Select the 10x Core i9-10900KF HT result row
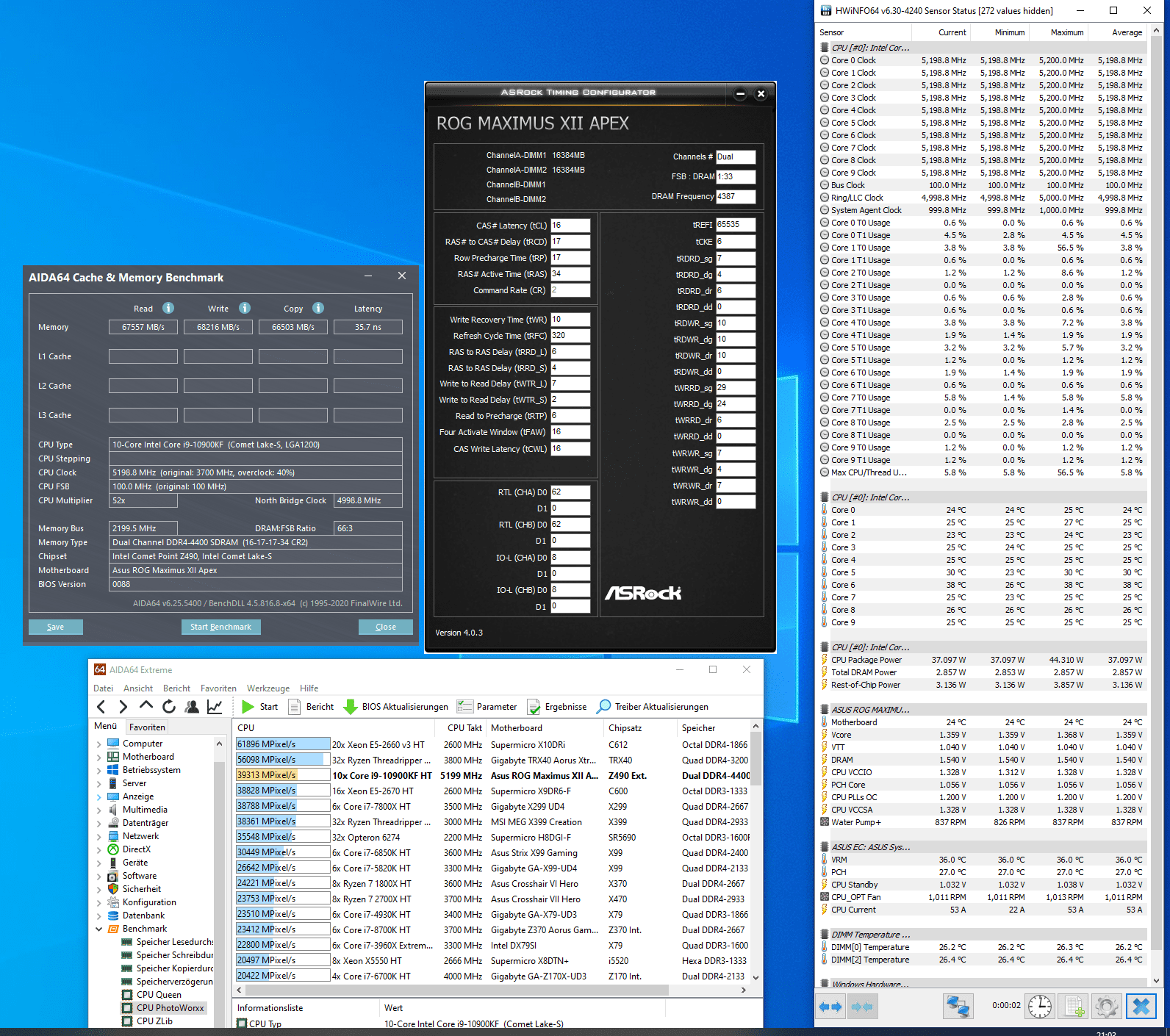The height and width of the screenshot is (1036, 1170). [492, 775]
